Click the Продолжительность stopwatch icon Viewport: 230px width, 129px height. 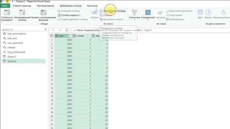tap(223, 13)
